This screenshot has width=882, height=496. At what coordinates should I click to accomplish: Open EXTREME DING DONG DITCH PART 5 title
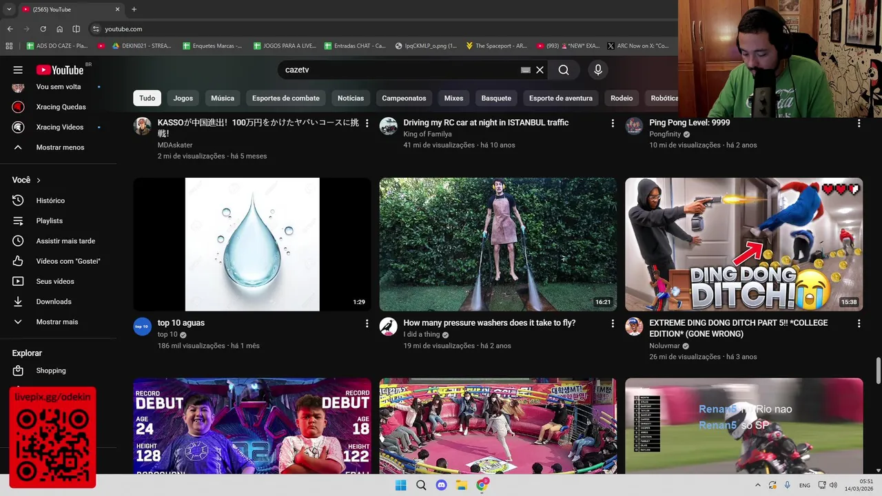[739, 329]
